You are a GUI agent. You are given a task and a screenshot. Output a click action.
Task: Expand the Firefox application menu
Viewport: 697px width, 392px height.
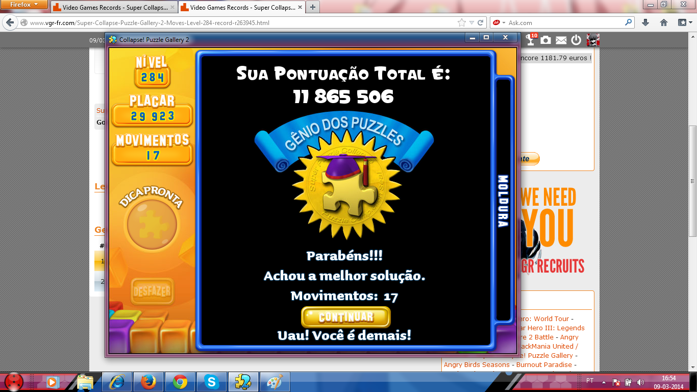(24, 5)
